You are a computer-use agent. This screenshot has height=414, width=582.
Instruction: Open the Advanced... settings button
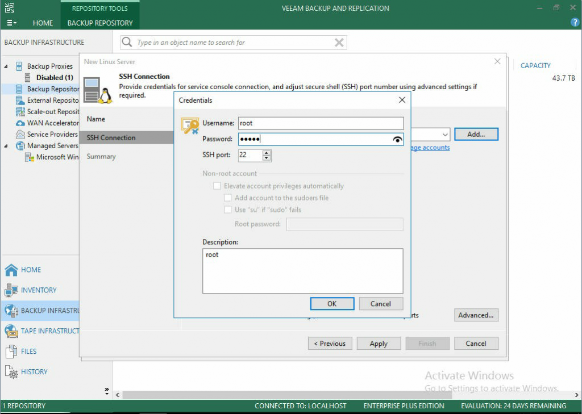pos(476,315)
